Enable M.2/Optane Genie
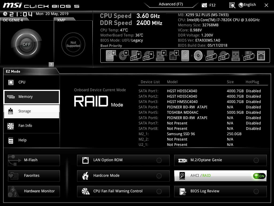Image resolution: width=274 pixels, height=206 pixels. [x=220, y=160]
